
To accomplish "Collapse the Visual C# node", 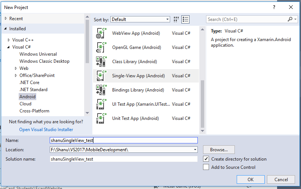I will coord(8,47).
